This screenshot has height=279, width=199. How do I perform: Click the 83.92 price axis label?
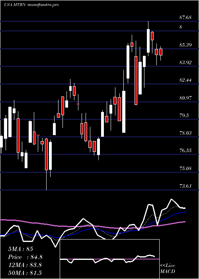tap(185, 63)
